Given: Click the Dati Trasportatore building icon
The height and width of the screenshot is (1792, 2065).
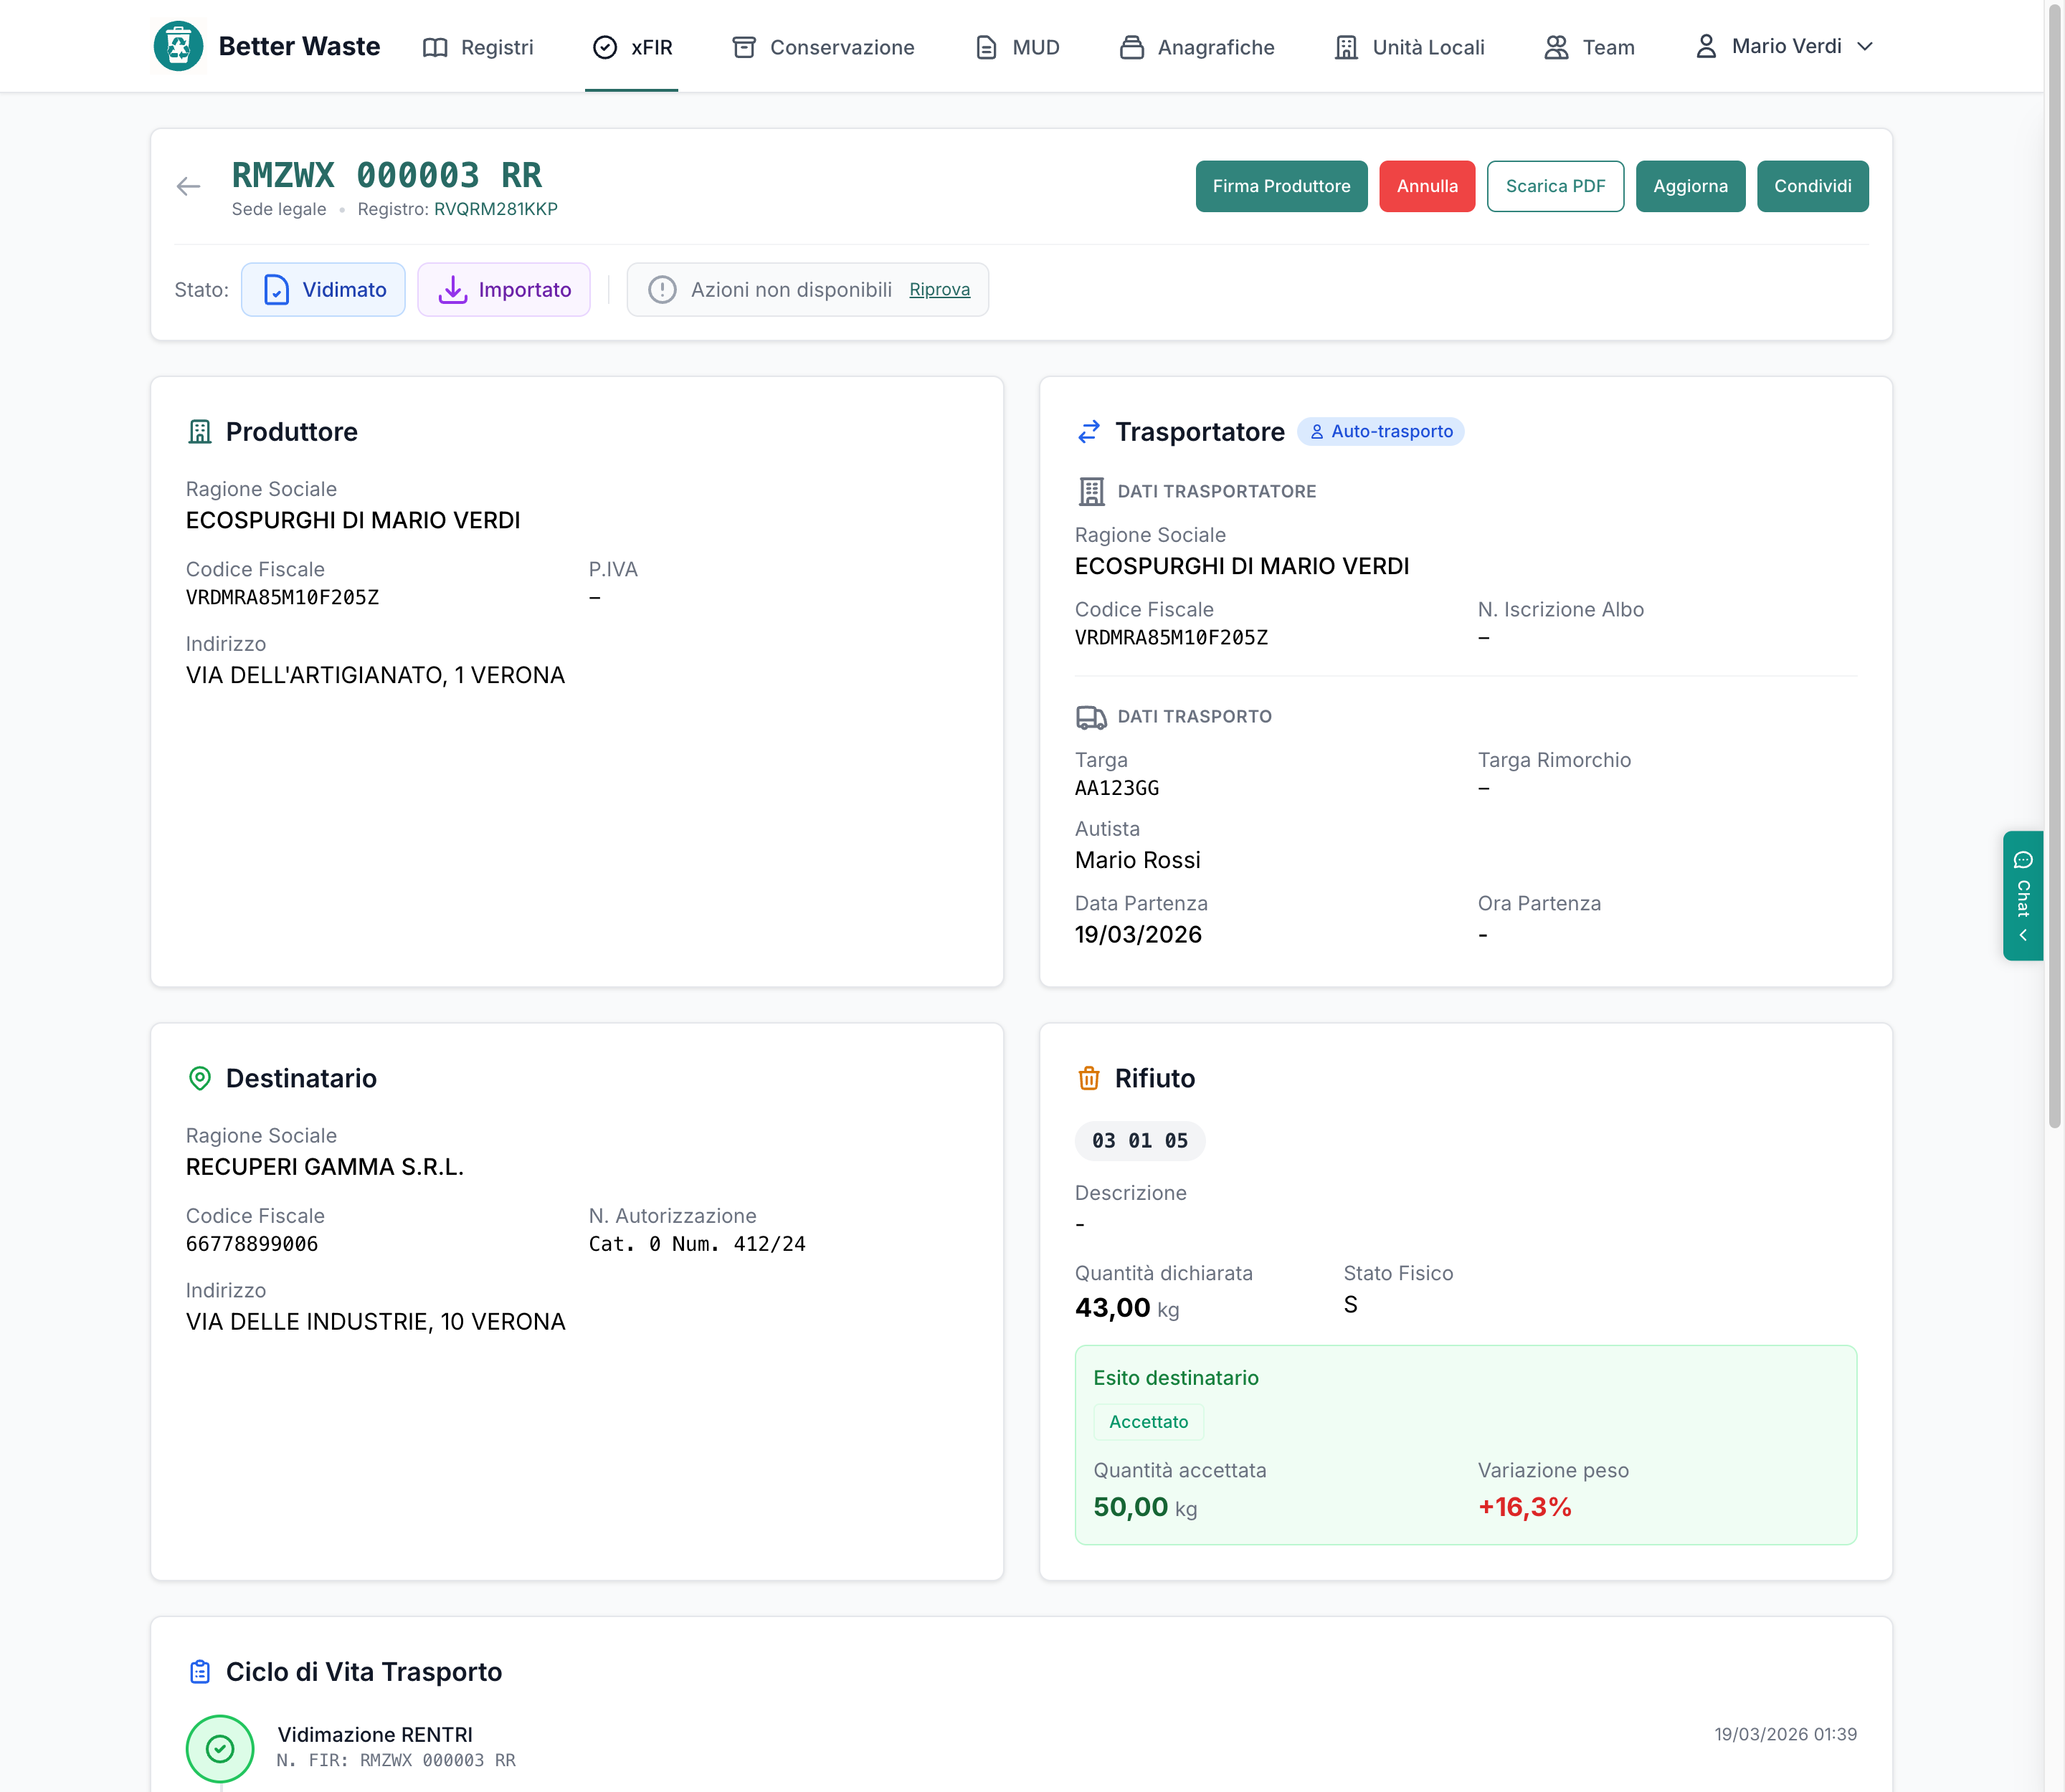Looking at the screenshot, I should (1091, 491).
